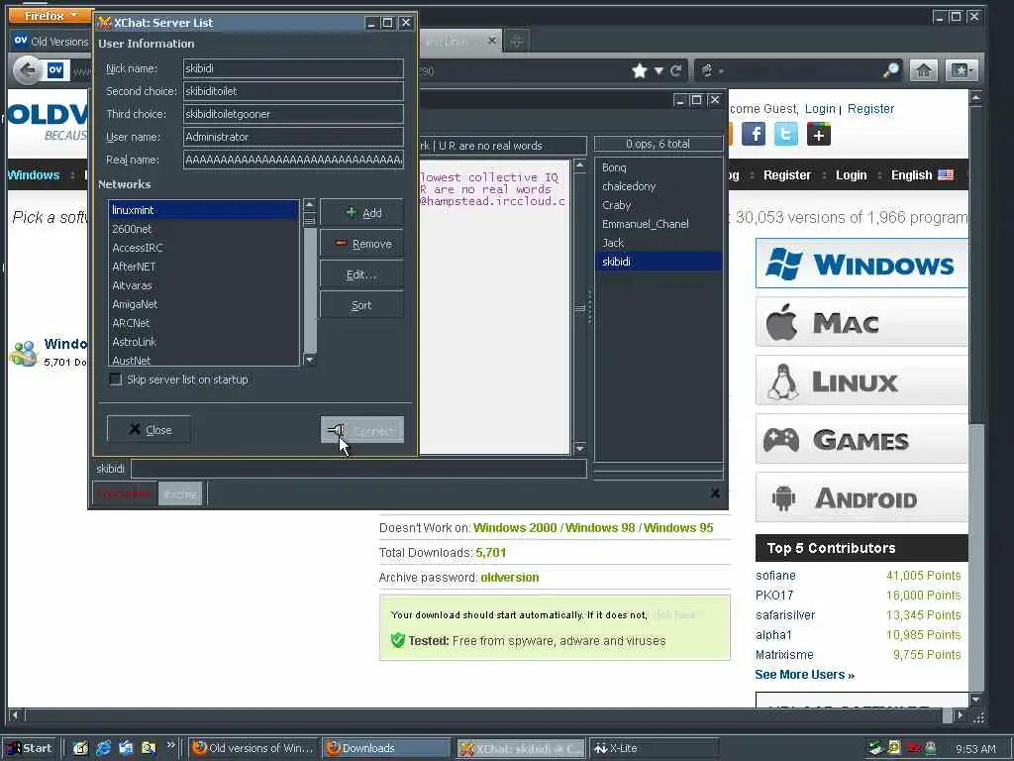This screenshot has height=761, width=1014.
Task: Open the English language selector
Action: point(922,174)
